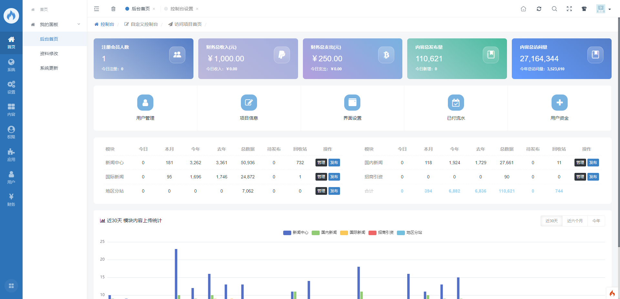Click the 27,164,344 total visits value
620x299 pixels.
tap(539, 59)
